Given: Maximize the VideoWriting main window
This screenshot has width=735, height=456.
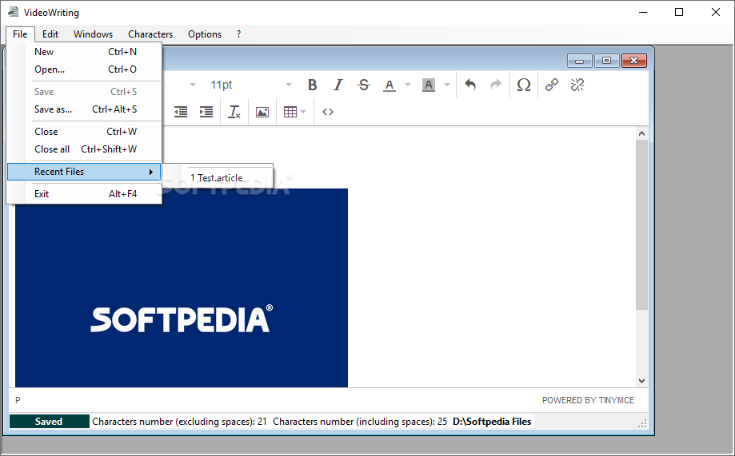Looking at the screenshot, I should coord(679,12).
